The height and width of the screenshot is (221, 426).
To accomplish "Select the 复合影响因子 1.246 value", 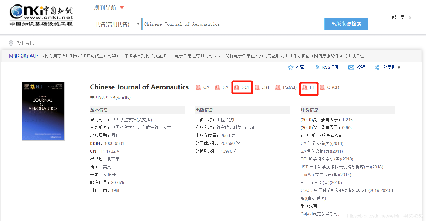I will [347, 120].
